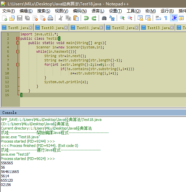
Task: Zoom out with magnifier minus icon
Action: [130, 18]
